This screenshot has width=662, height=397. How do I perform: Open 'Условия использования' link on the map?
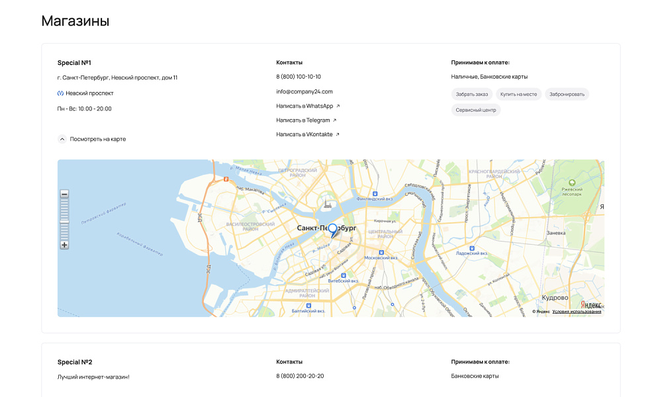tap(577, 312)
